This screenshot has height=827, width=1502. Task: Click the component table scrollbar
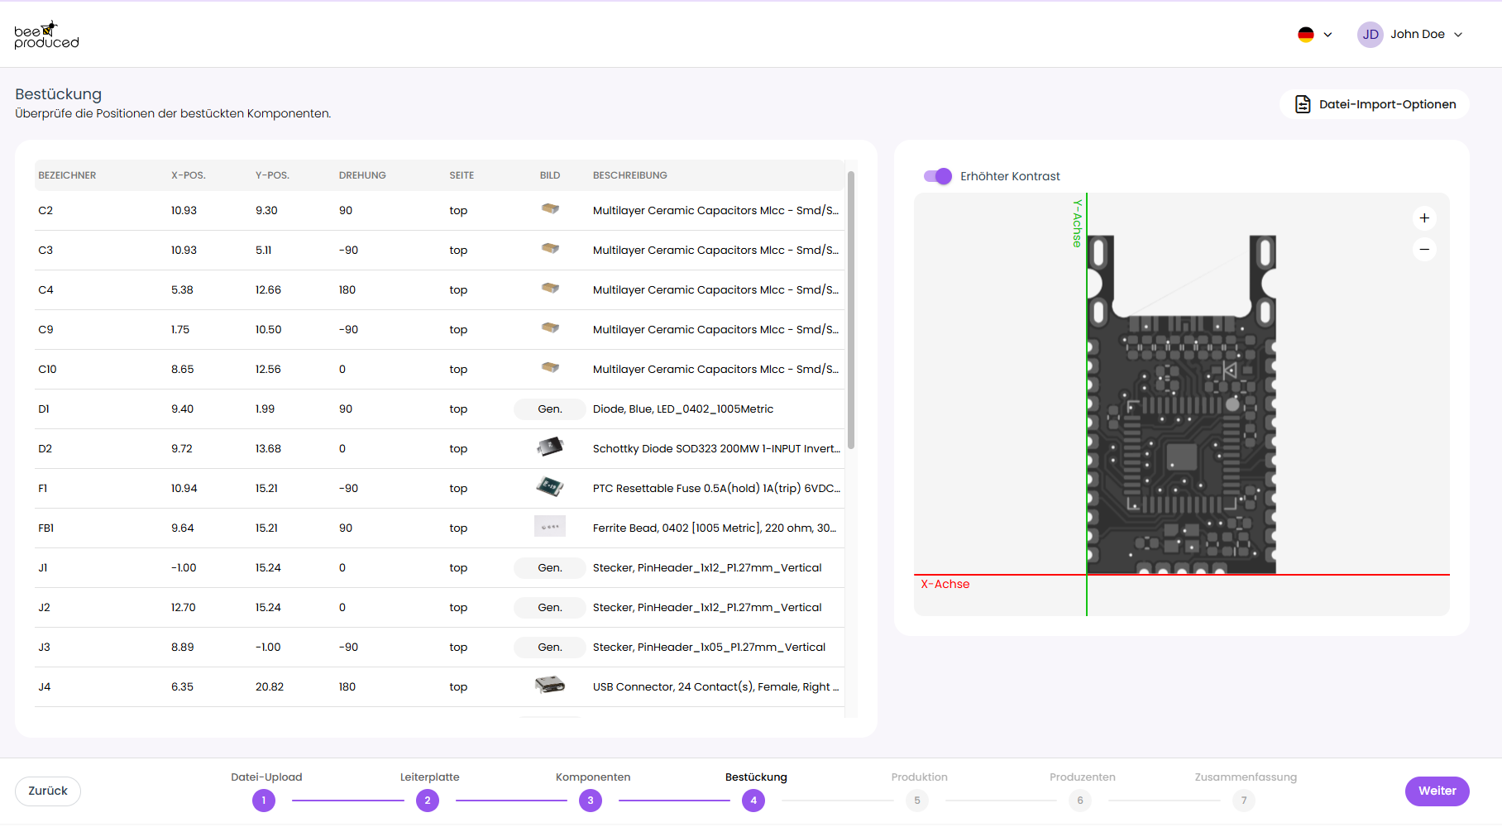pyautogui.click(x=850, y=310)
